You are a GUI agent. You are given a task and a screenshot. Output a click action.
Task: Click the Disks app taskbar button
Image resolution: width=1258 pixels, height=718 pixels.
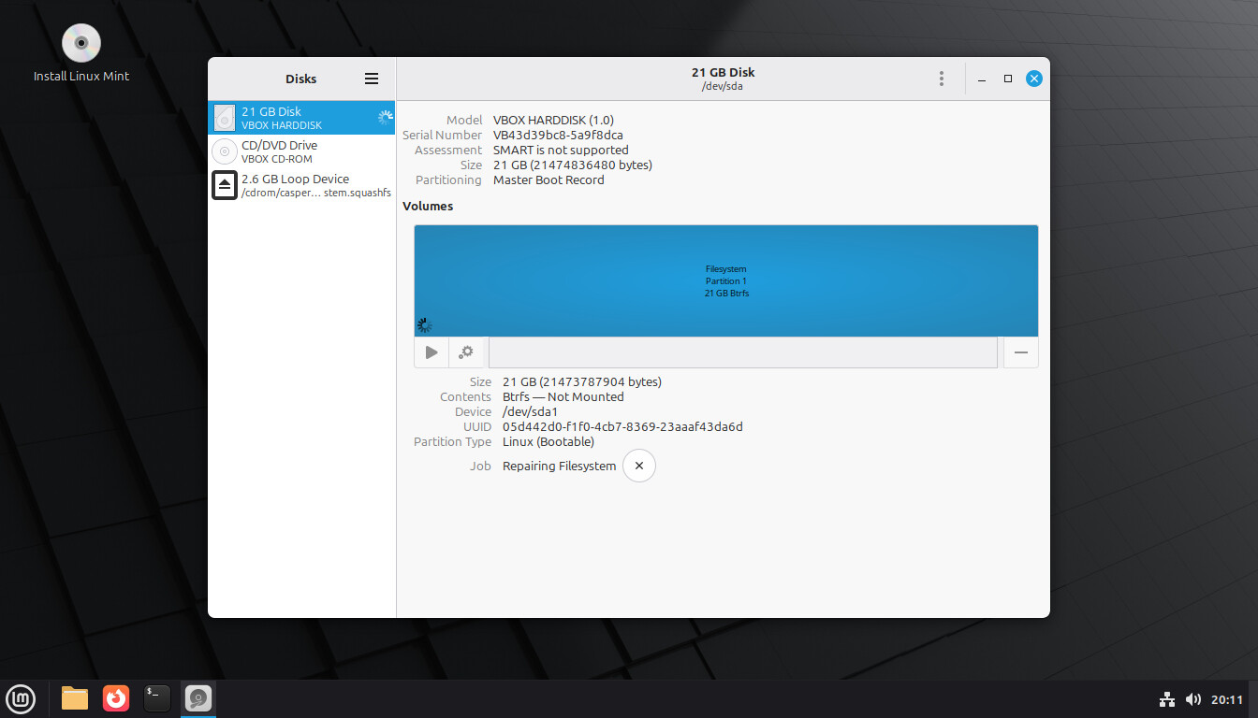(198, 698)
